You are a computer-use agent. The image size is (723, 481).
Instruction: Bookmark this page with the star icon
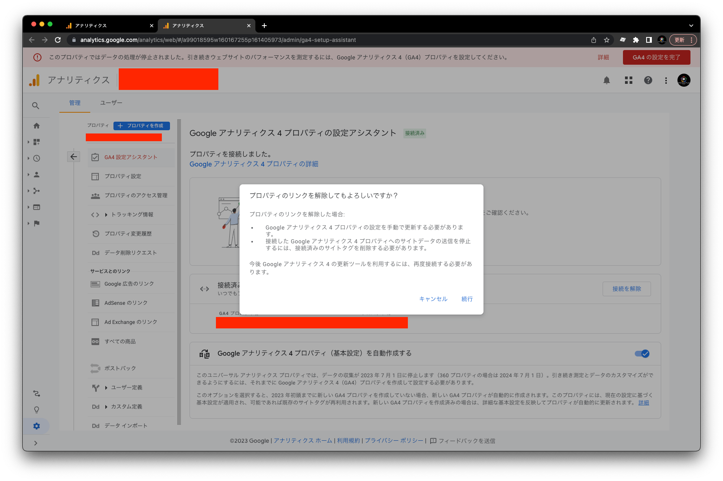click(607, 40)
